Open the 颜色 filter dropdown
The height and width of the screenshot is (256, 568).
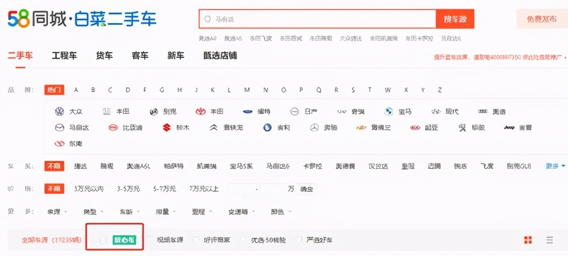pos(281,212)
